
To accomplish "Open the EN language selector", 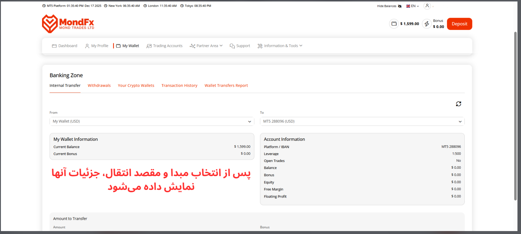I will point(412,6).
